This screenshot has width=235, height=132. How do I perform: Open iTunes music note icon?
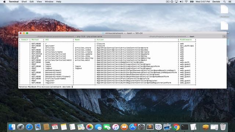(x=116, y=127)
